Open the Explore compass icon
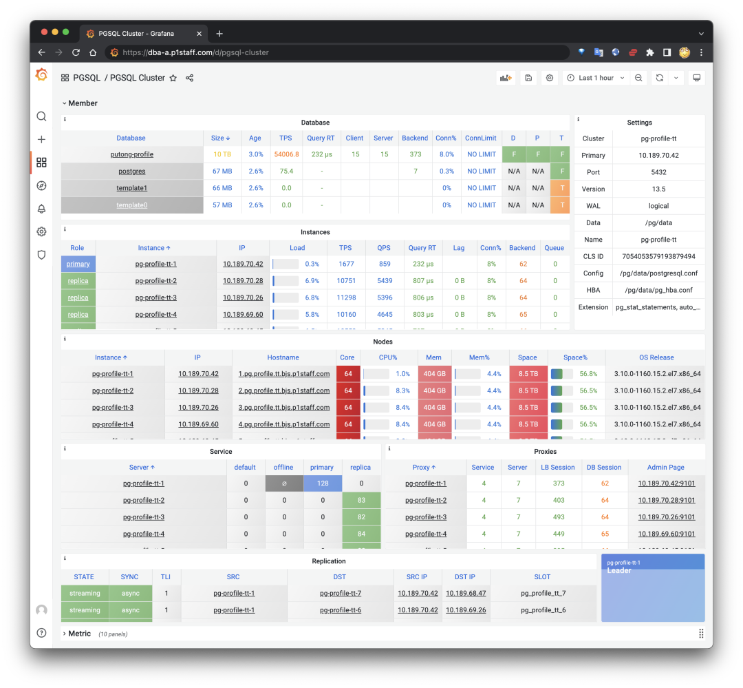The width and height of the screenshot is (743, 688). point(41,186)
